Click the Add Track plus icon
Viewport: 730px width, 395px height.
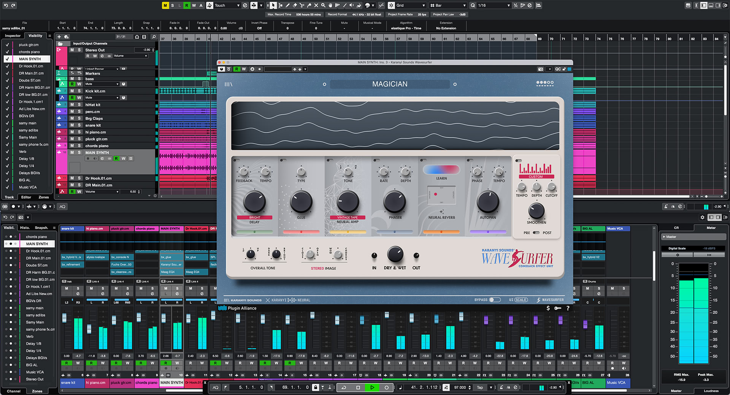coord(59,37)
